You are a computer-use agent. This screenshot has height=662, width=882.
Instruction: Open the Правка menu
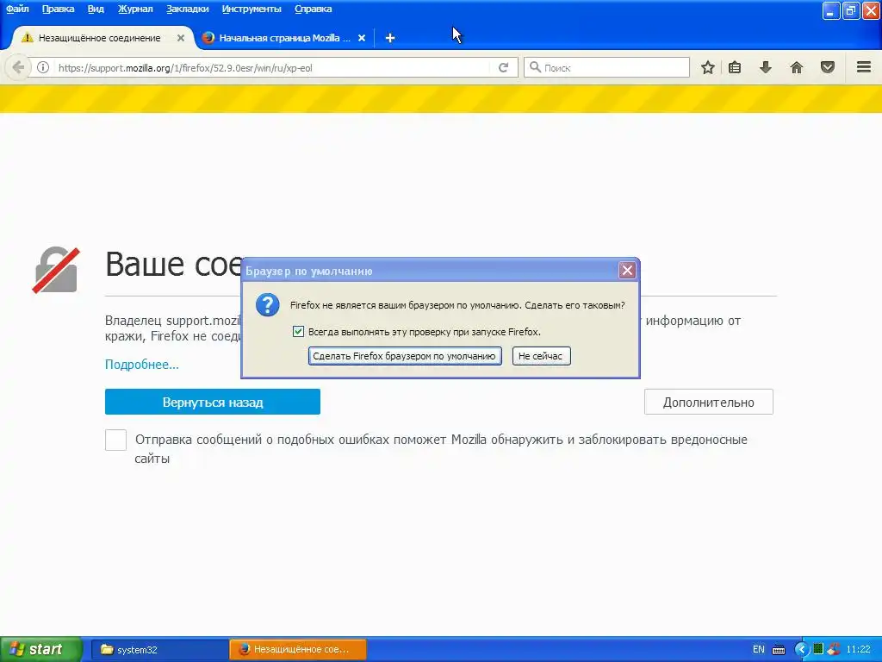[58, 9]
